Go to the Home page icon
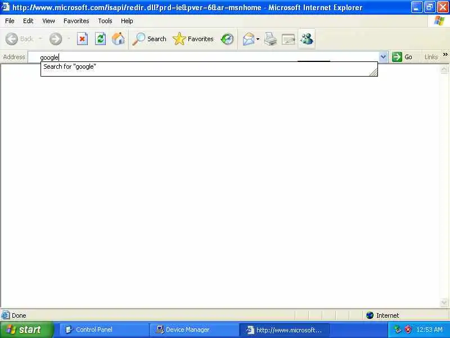 pyautogui.click(x=118, y=39)
